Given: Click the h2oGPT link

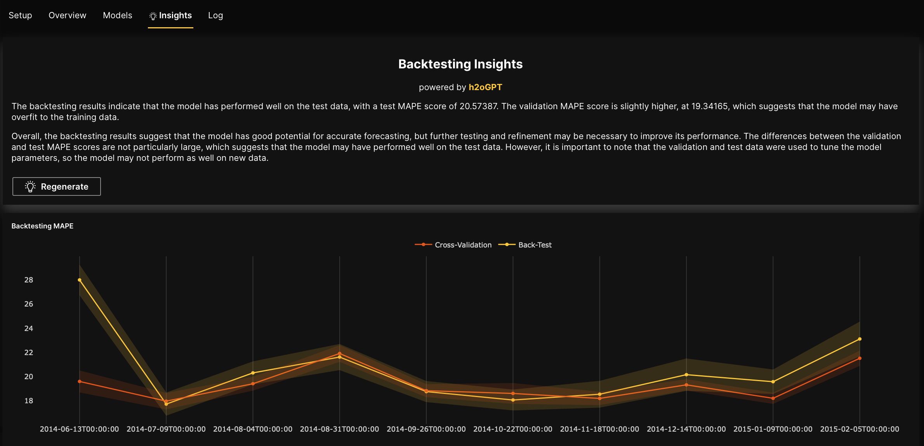Looking at the screenshot, I should [x=485, y=87].
